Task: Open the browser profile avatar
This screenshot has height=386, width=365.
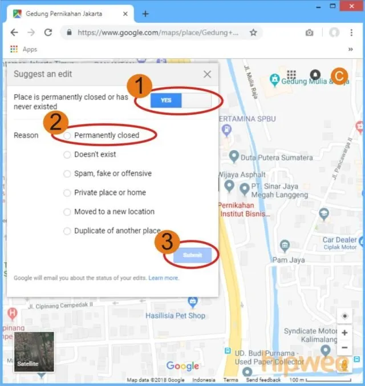Action: [334, 32]
